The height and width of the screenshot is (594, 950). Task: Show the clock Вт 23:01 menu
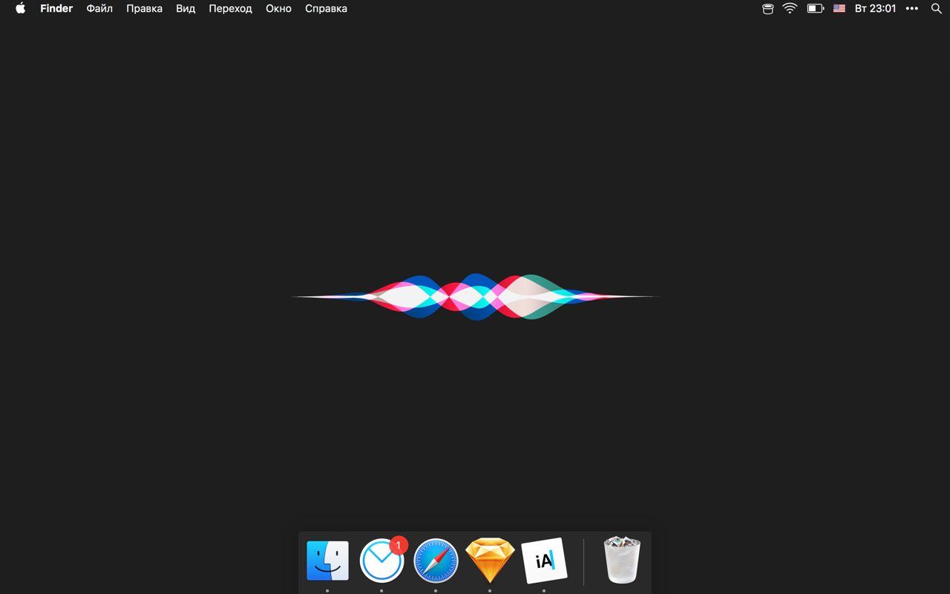875,9
